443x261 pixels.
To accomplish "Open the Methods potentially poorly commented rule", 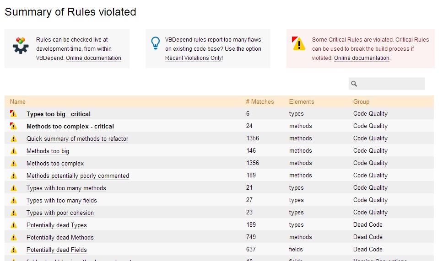I will click(x=78, y=176).
